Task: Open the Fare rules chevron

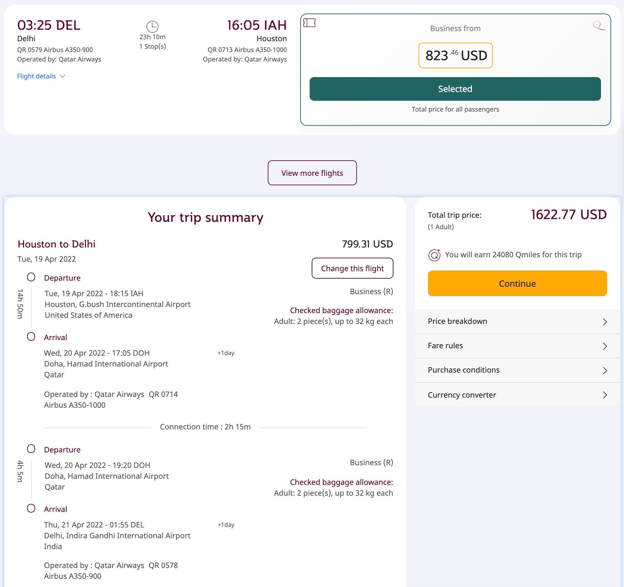Action: (605, 346)
